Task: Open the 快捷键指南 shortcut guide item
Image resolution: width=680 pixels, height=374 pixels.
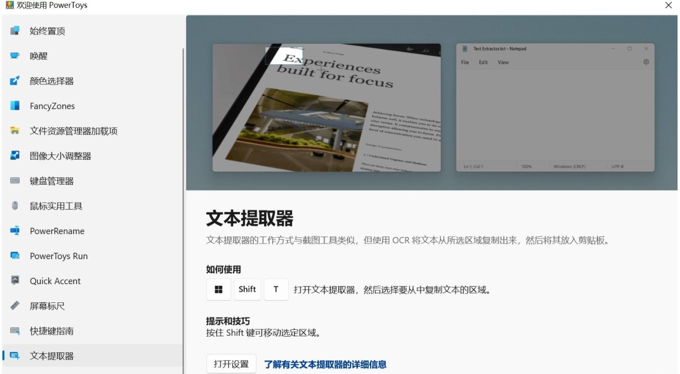Action: (x=52, y=331)
